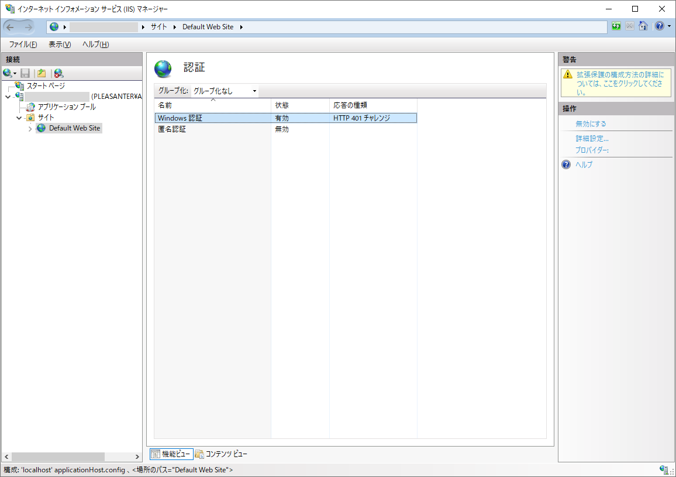The width and height of the screenshot is (676, 477).
Task: Select サイト node in tree
Action: (46, 118)
